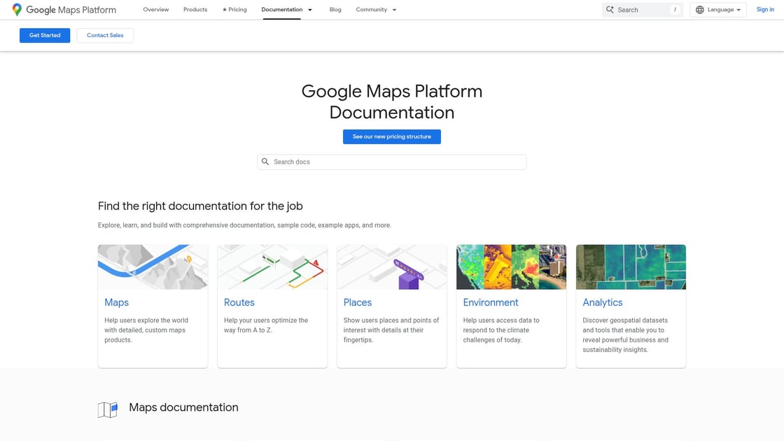Open the Places card title link
Image resolution: width=784 pixels, height=441 pixels.
coord(358,302)
